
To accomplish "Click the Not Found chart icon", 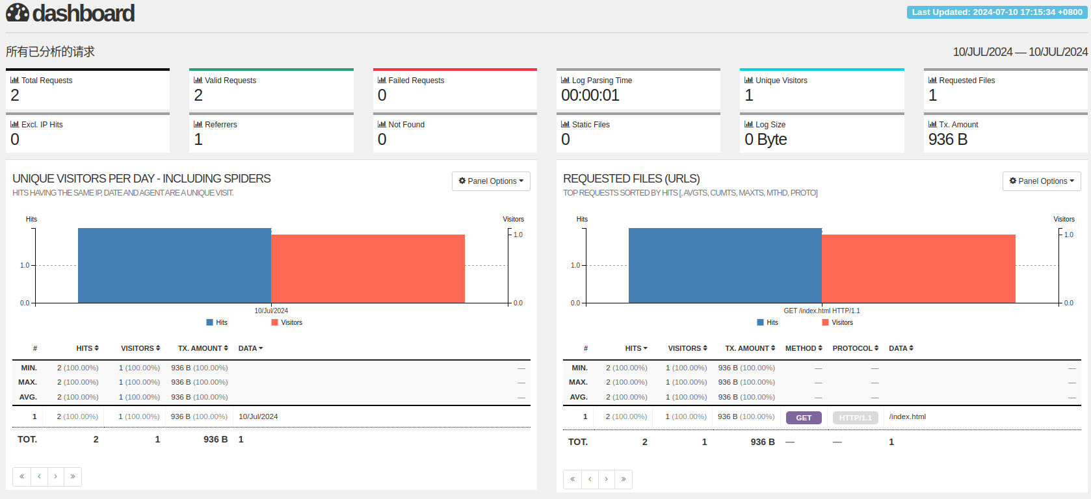I will pos(382,124).
